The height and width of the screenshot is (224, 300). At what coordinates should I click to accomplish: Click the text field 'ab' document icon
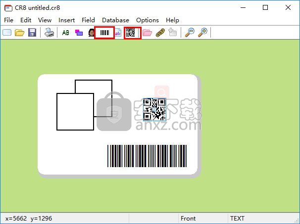click(118, 33)
